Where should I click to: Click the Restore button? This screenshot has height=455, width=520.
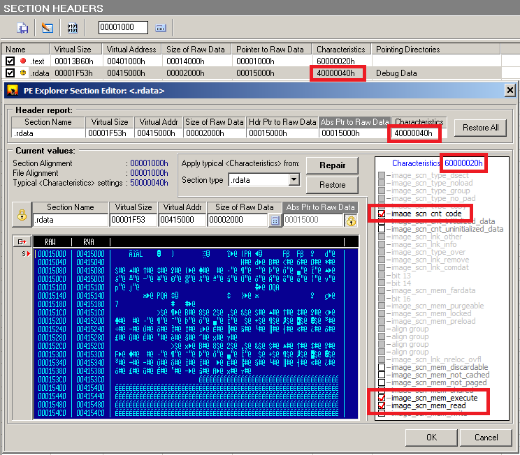coord(332,185)
